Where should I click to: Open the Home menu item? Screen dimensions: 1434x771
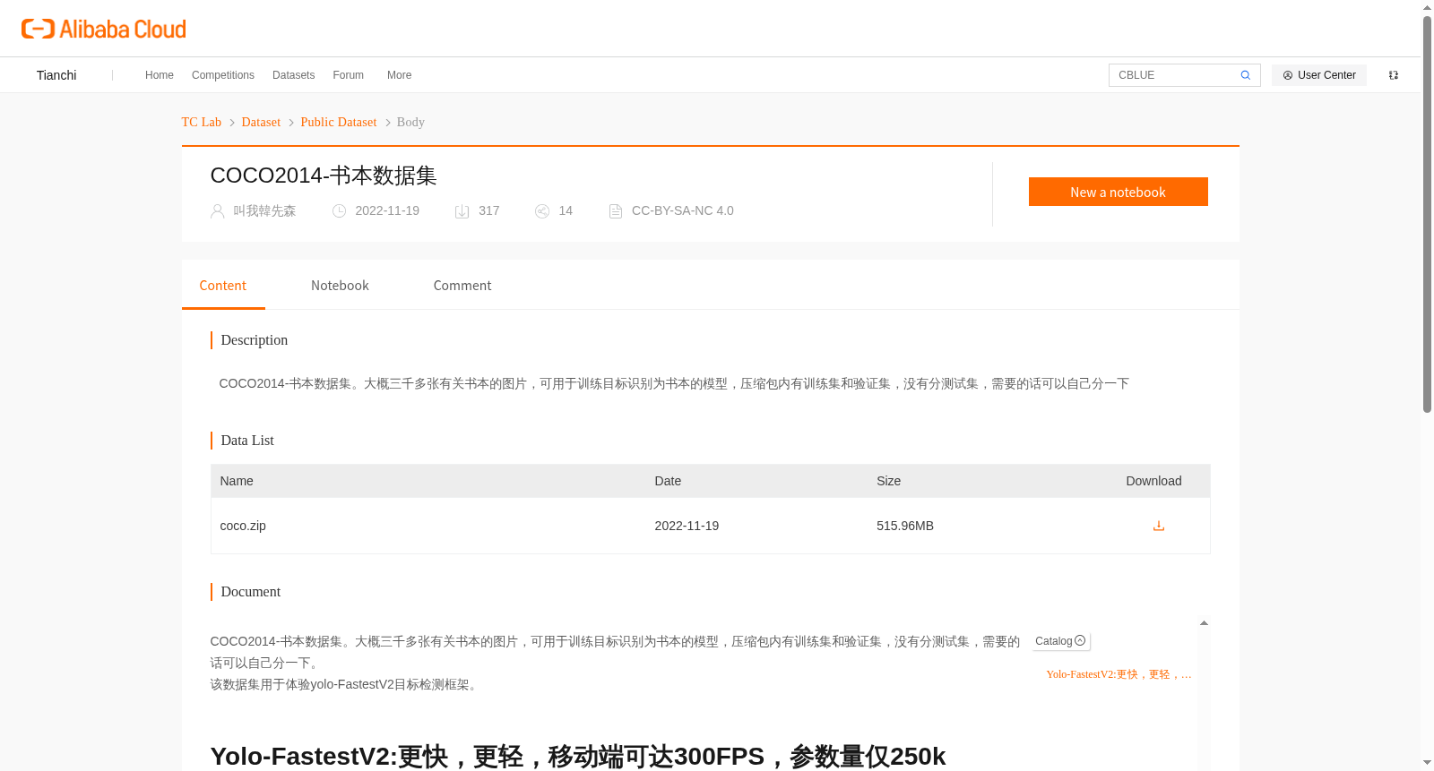(x=160, y=75)
